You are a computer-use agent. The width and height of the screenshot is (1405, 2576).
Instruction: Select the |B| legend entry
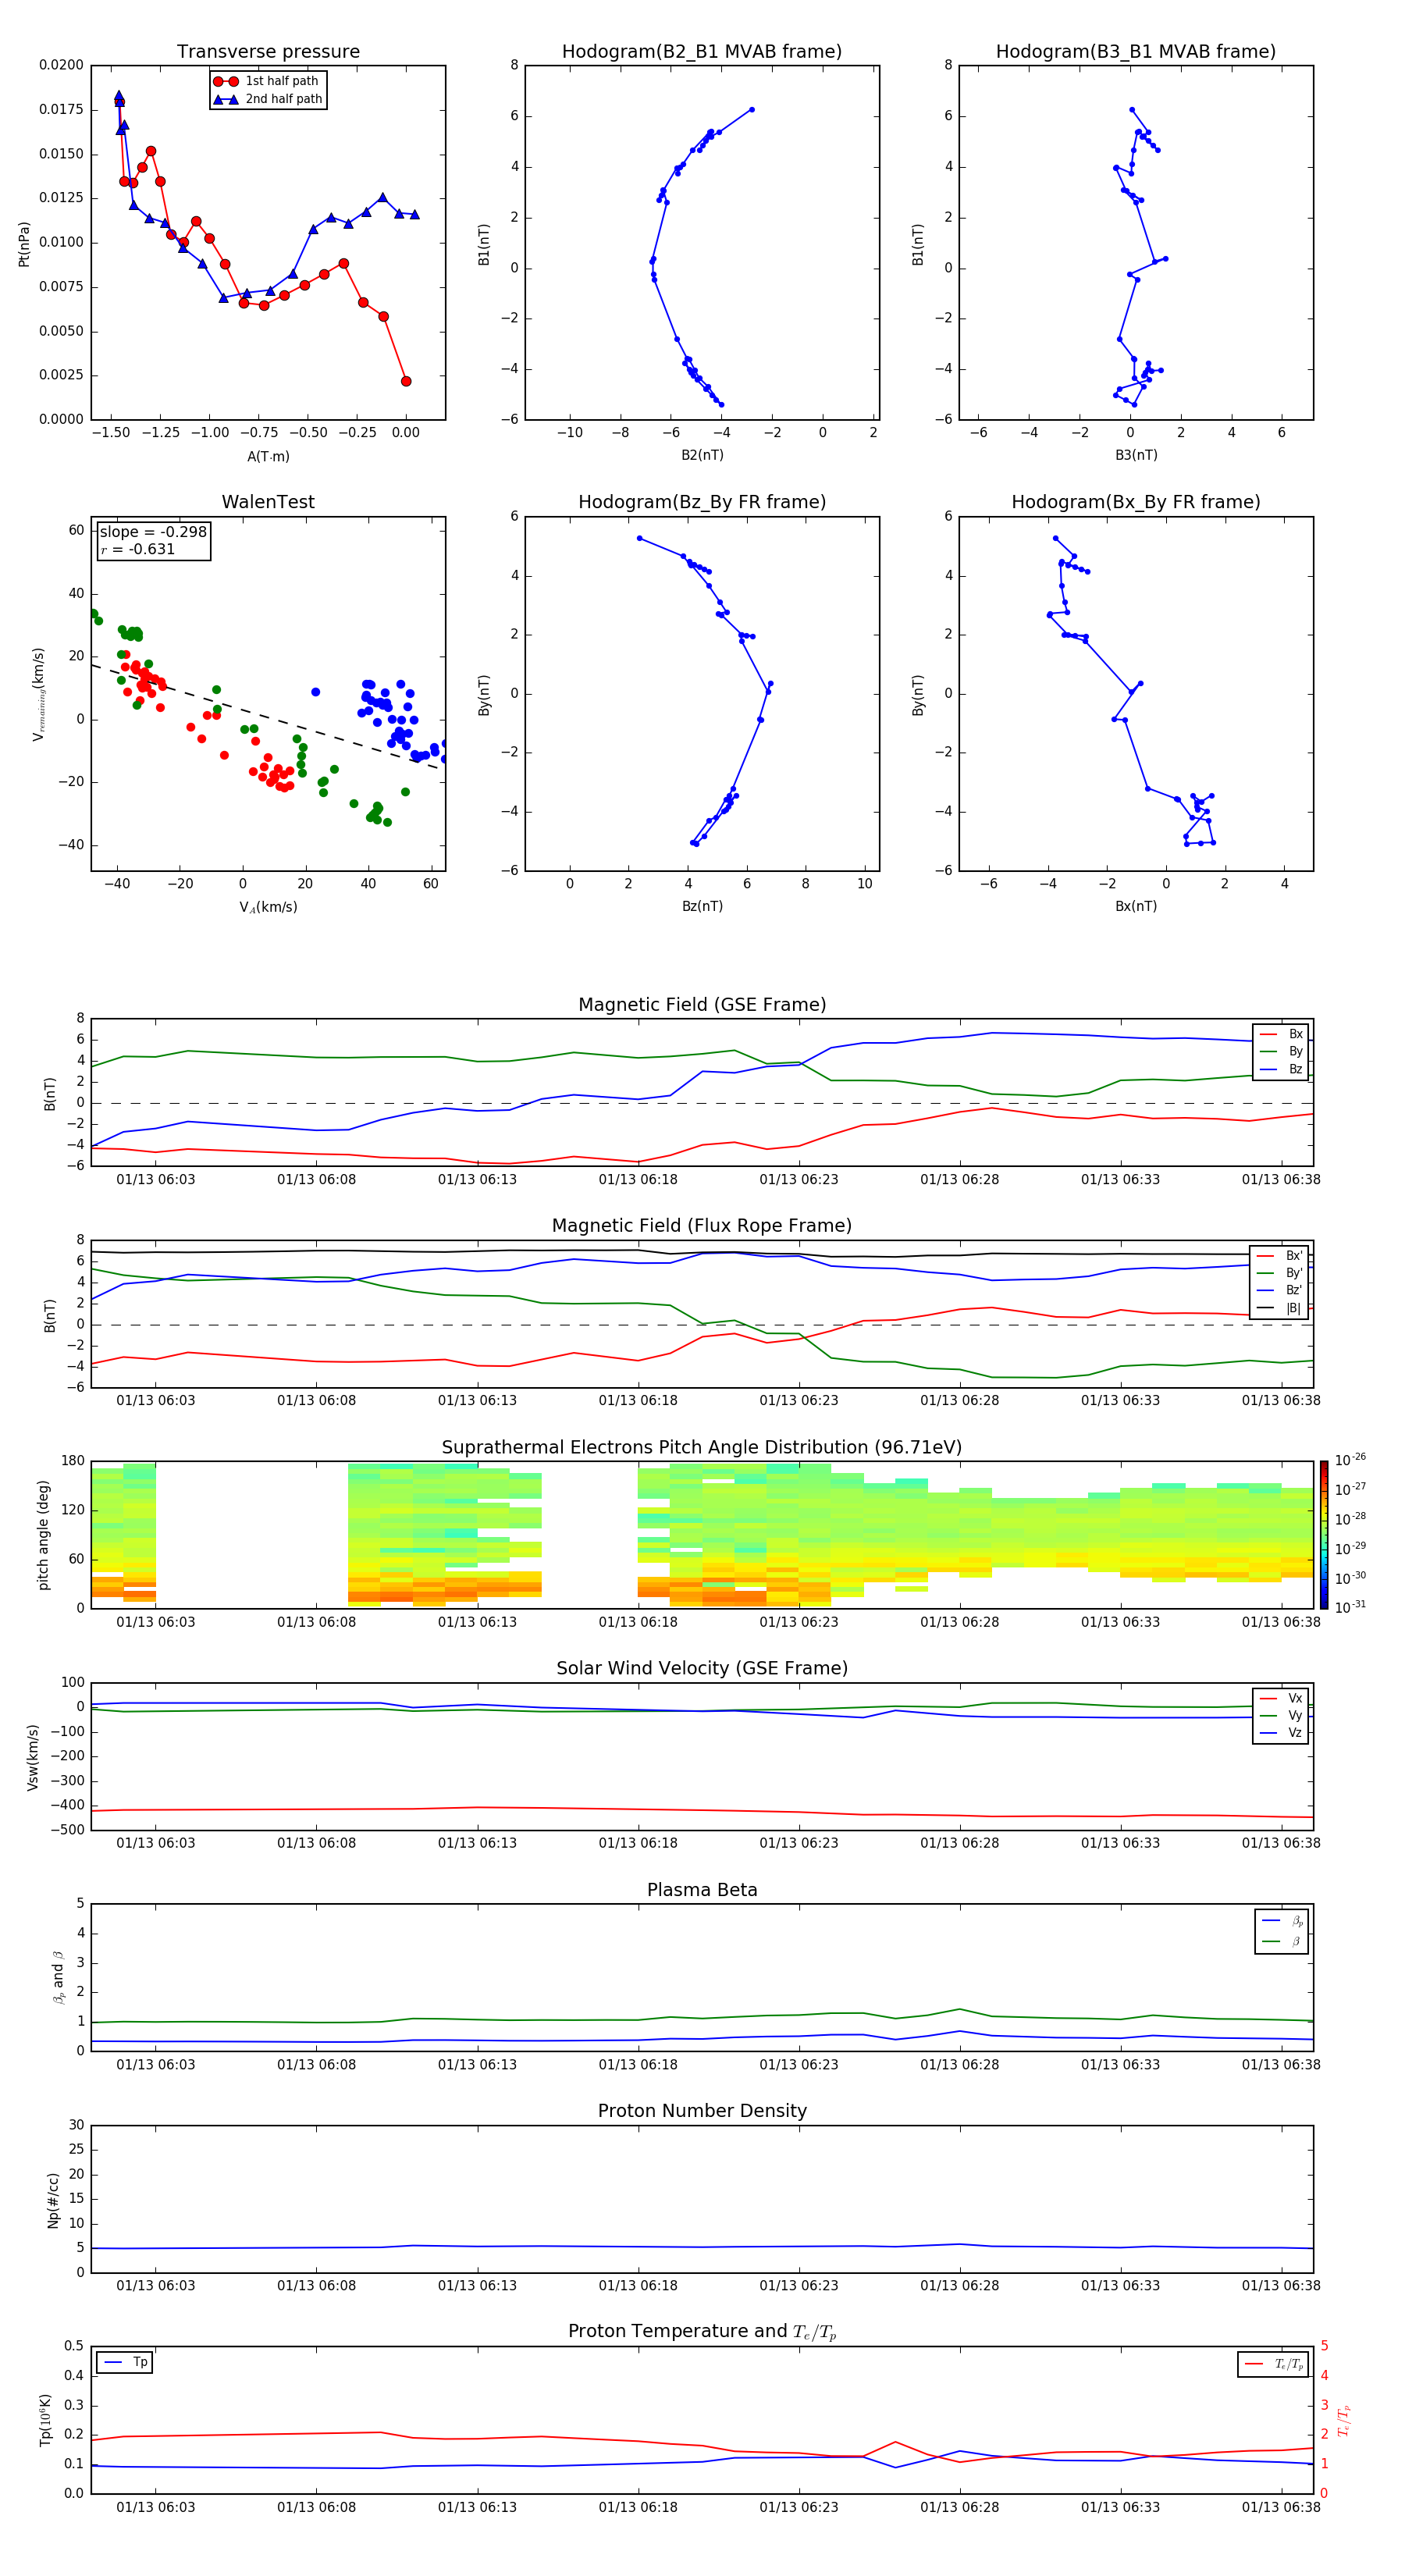(1281, 1308)
